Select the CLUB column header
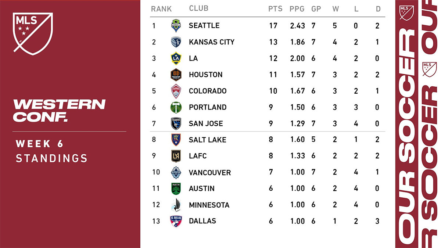This screenshot has height=248, width=441. (x=198, y=8)
